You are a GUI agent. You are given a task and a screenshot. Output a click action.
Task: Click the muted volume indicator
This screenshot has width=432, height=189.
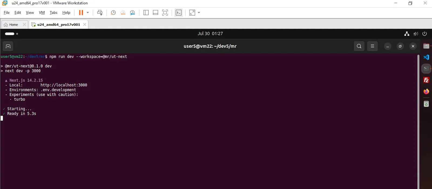pos(416,34)
